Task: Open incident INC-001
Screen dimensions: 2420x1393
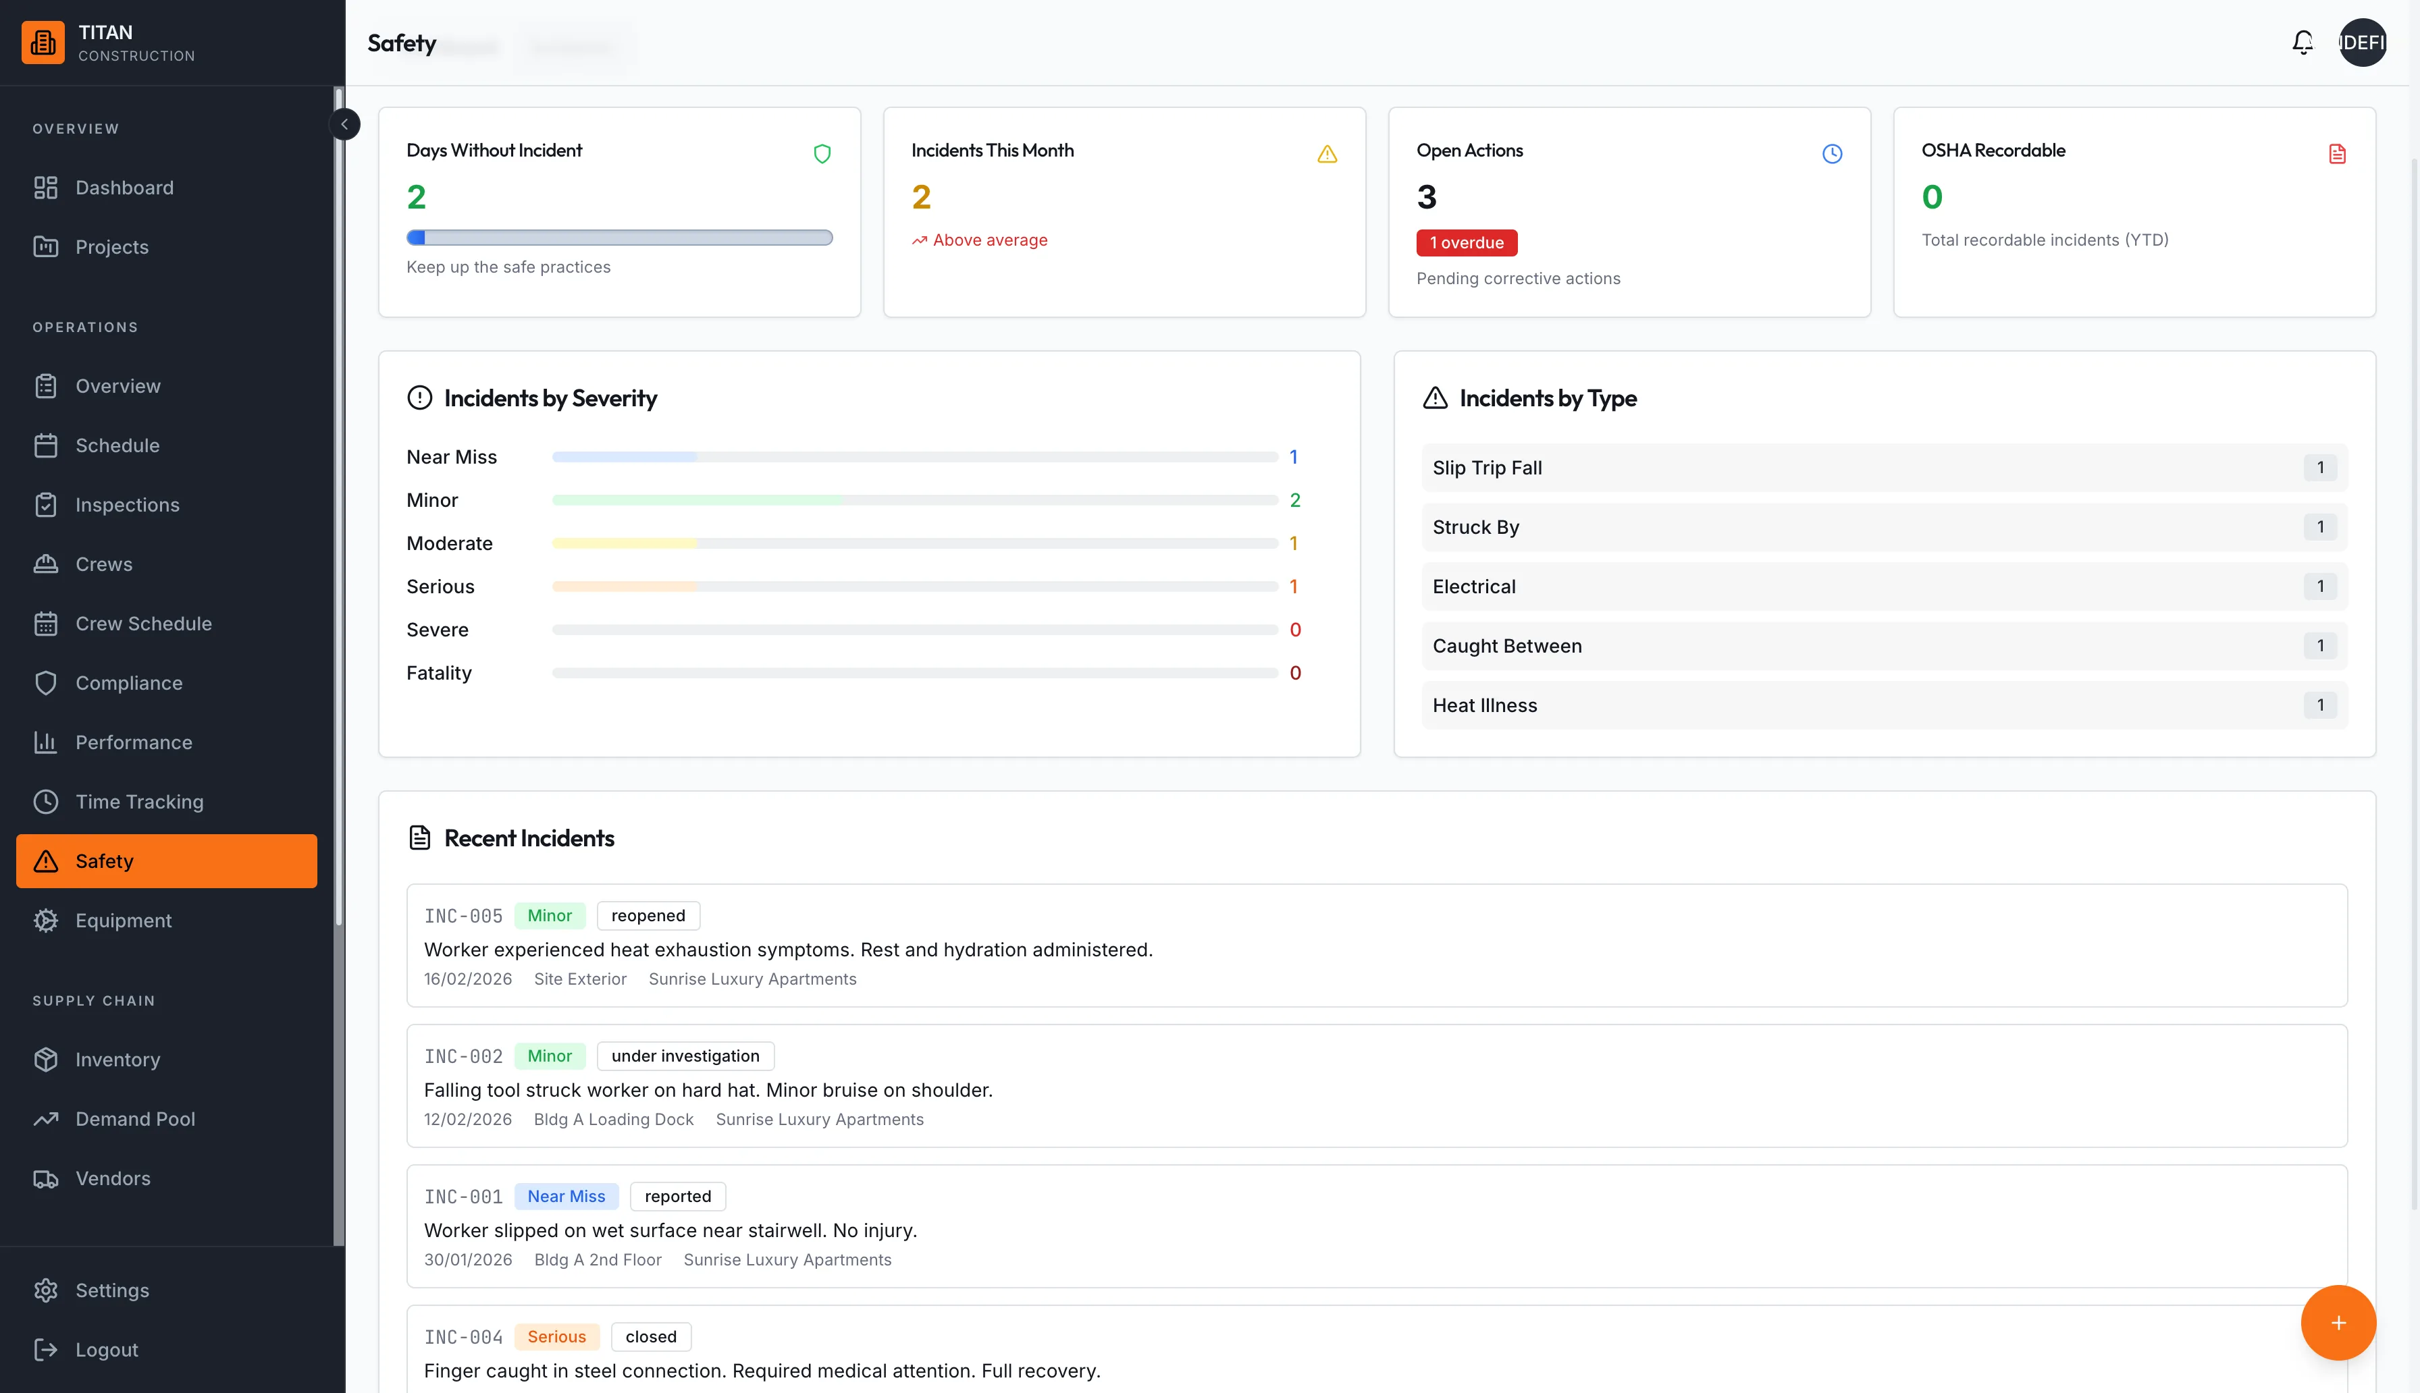Action: [x=1377, y=1226]
